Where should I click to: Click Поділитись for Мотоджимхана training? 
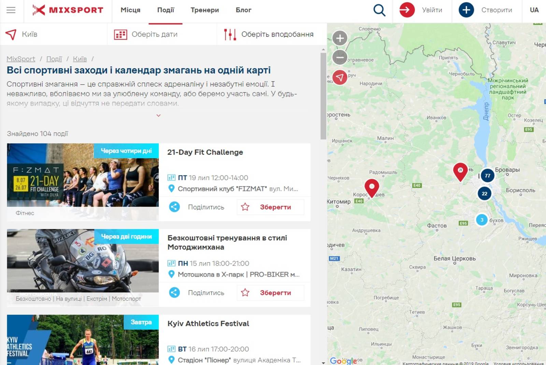coord(206,292)
